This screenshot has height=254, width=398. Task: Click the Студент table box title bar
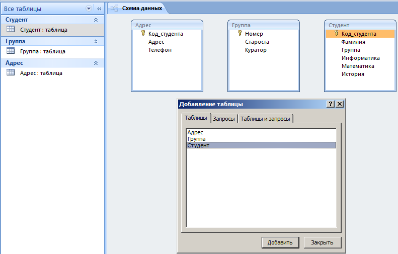(360, 25)
